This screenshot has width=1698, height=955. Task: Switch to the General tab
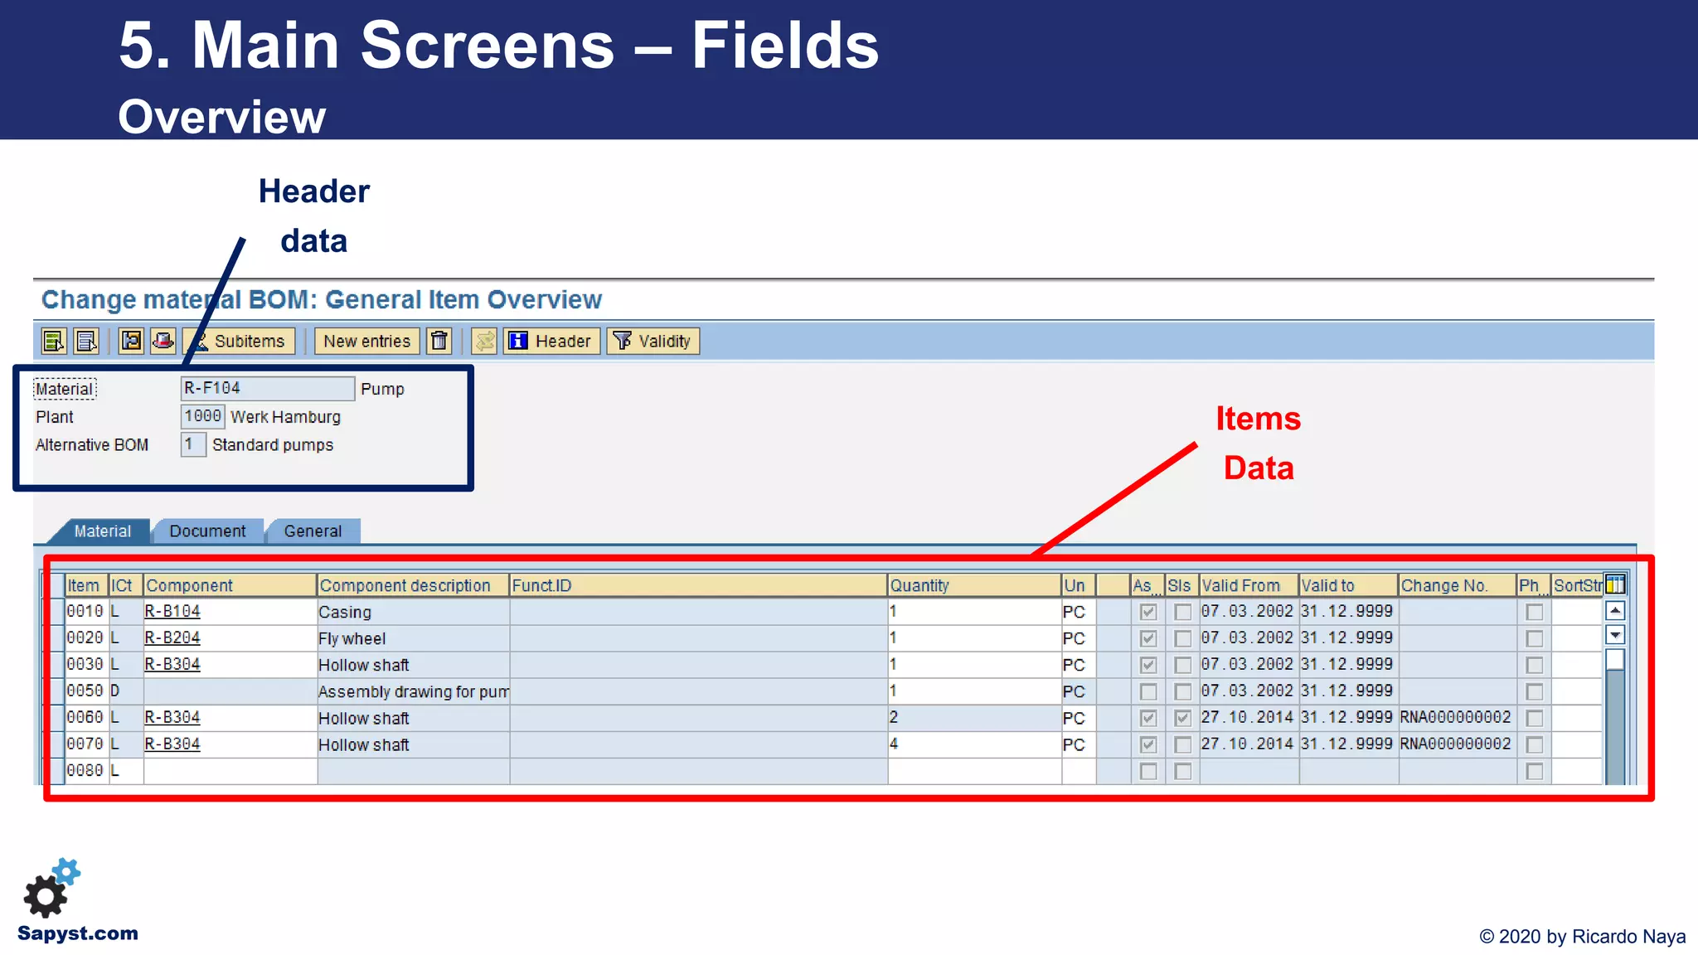click(313, 531)
